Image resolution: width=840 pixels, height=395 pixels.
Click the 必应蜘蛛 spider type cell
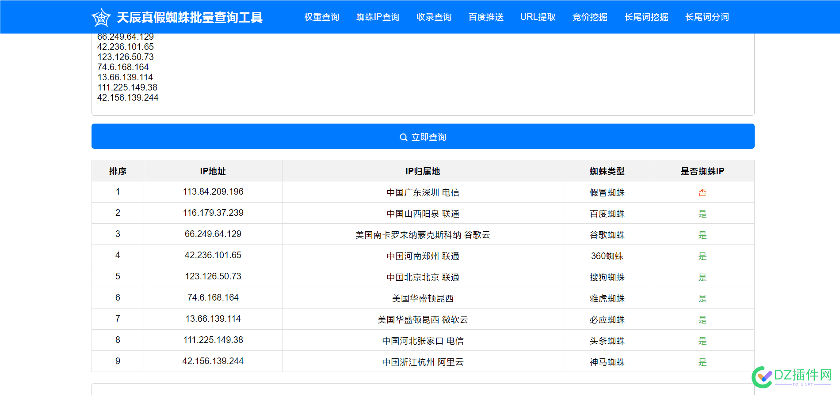pos(607,320)
